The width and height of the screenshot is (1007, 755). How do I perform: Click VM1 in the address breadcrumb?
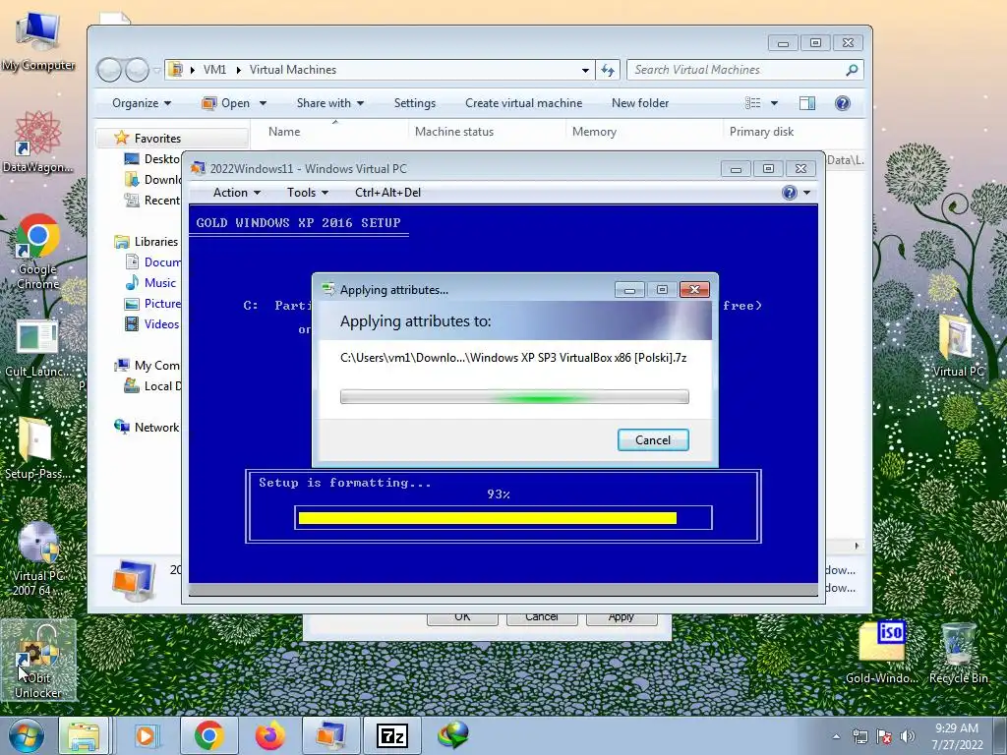coord(214,70)
